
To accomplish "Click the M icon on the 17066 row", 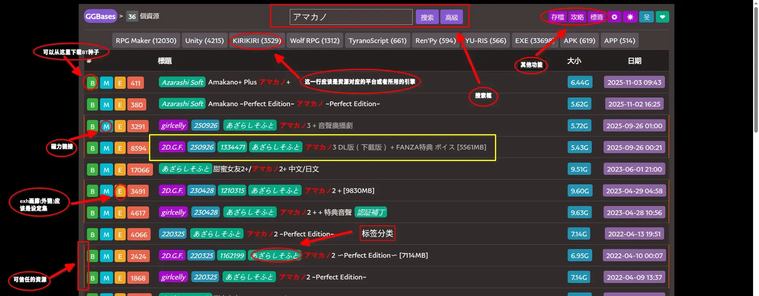I will [106, 170].
